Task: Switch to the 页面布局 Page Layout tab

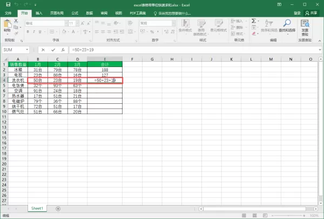Action: [x=57, y=13]
